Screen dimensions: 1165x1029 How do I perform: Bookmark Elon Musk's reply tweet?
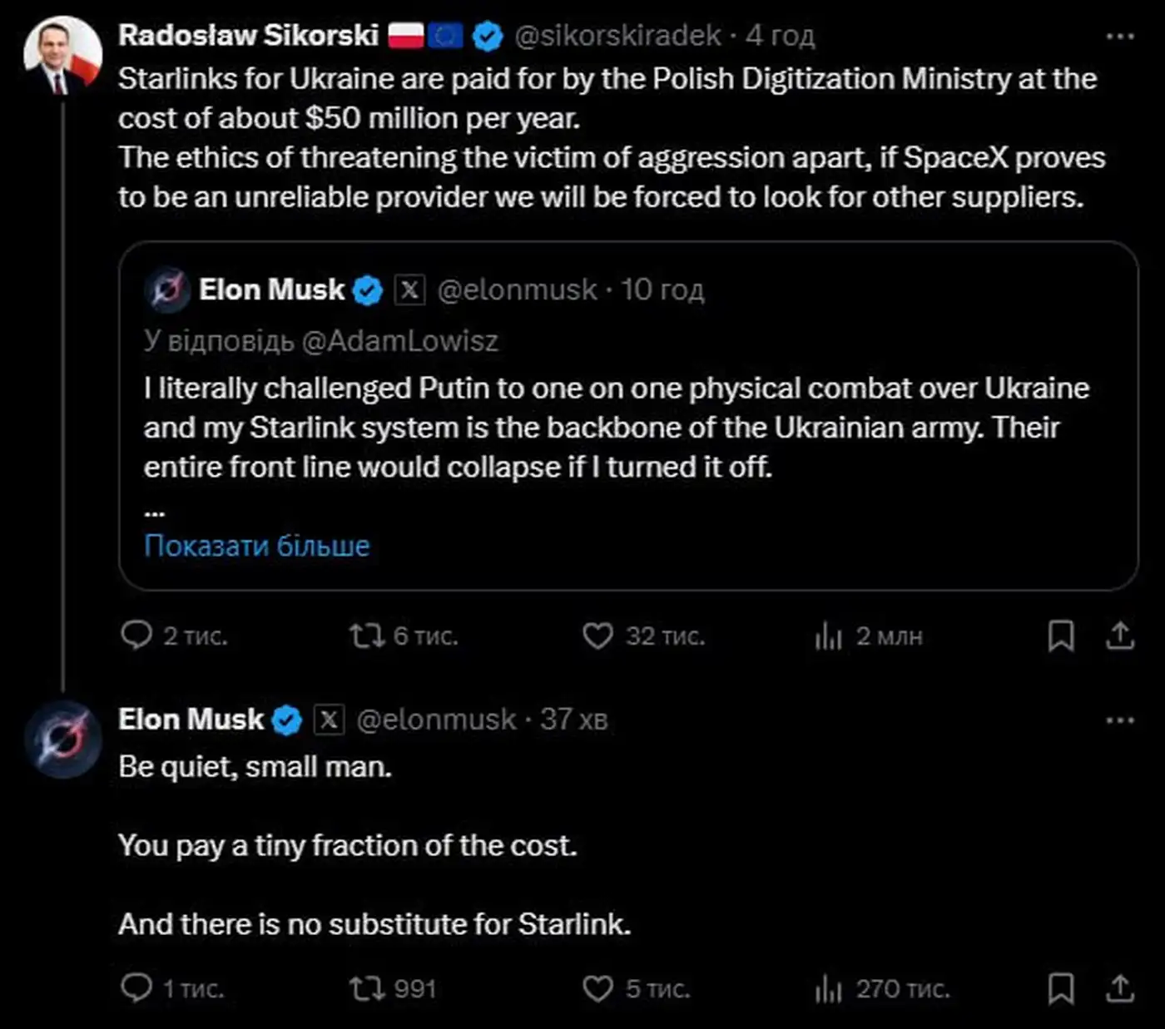pos(1061,988)
